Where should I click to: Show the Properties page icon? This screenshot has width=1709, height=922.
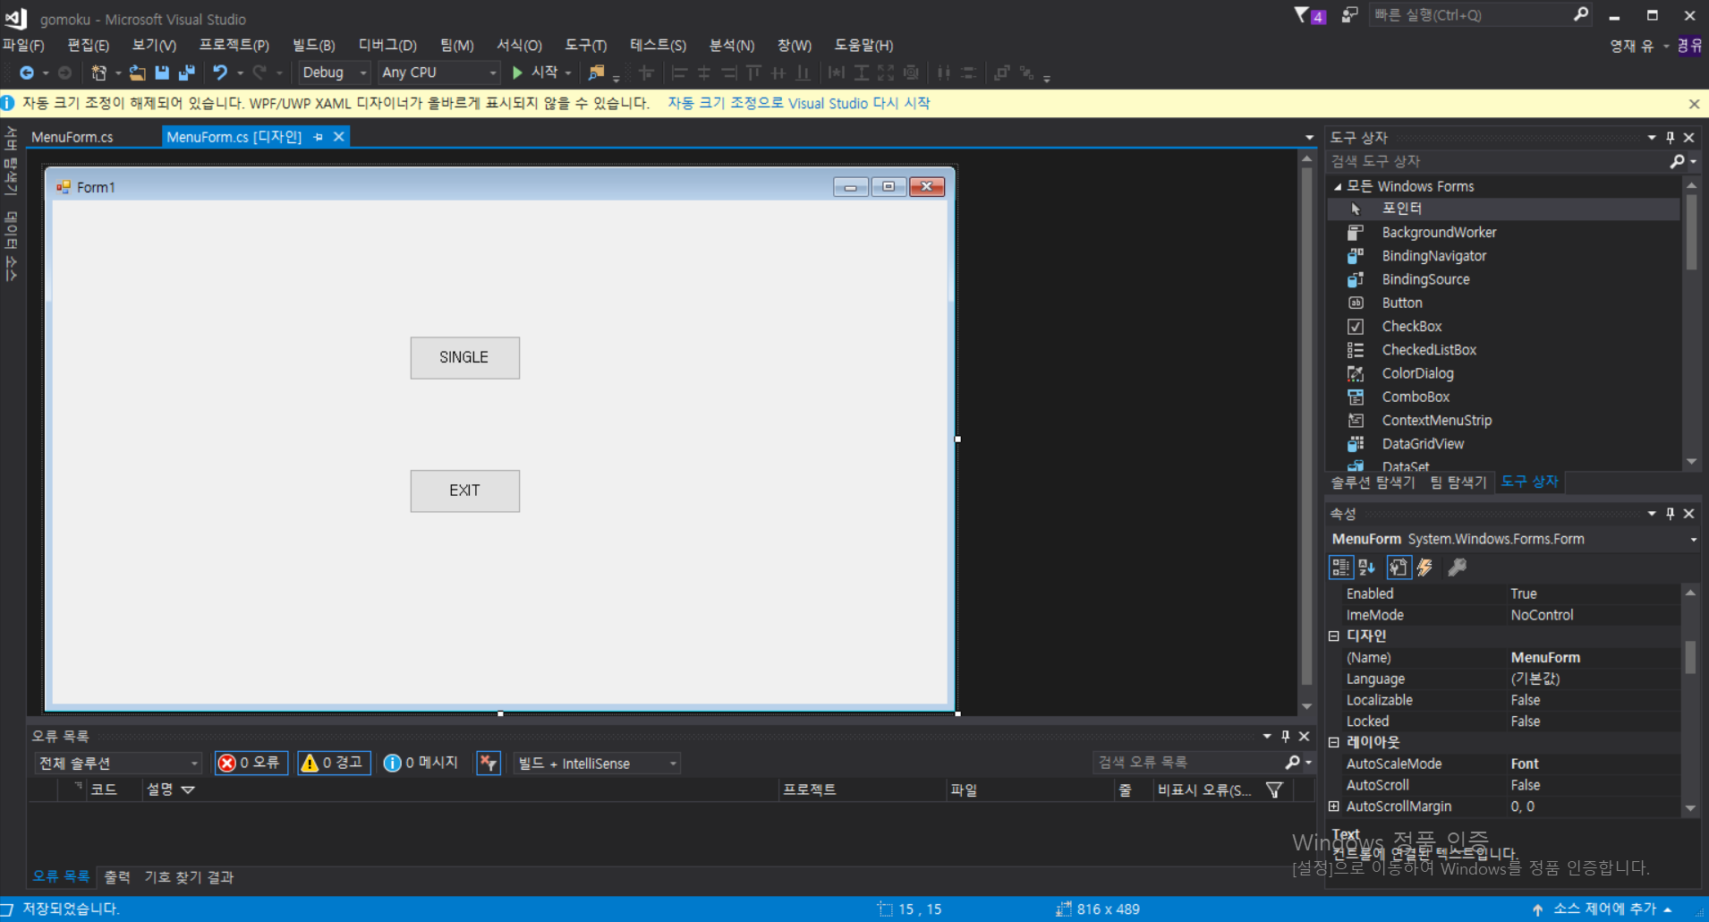[x=1399, y=567]
